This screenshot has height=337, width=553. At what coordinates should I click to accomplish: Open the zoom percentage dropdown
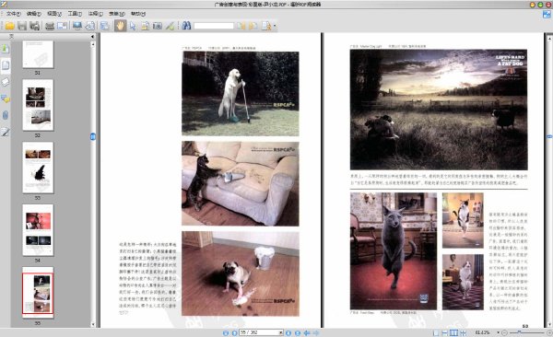tap(498, 332)
